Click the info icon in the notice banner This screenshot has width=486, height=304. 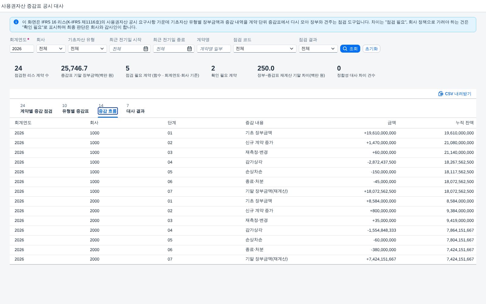(16, 22)
